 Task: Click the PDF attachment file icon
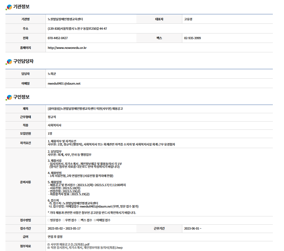[48, 244]
